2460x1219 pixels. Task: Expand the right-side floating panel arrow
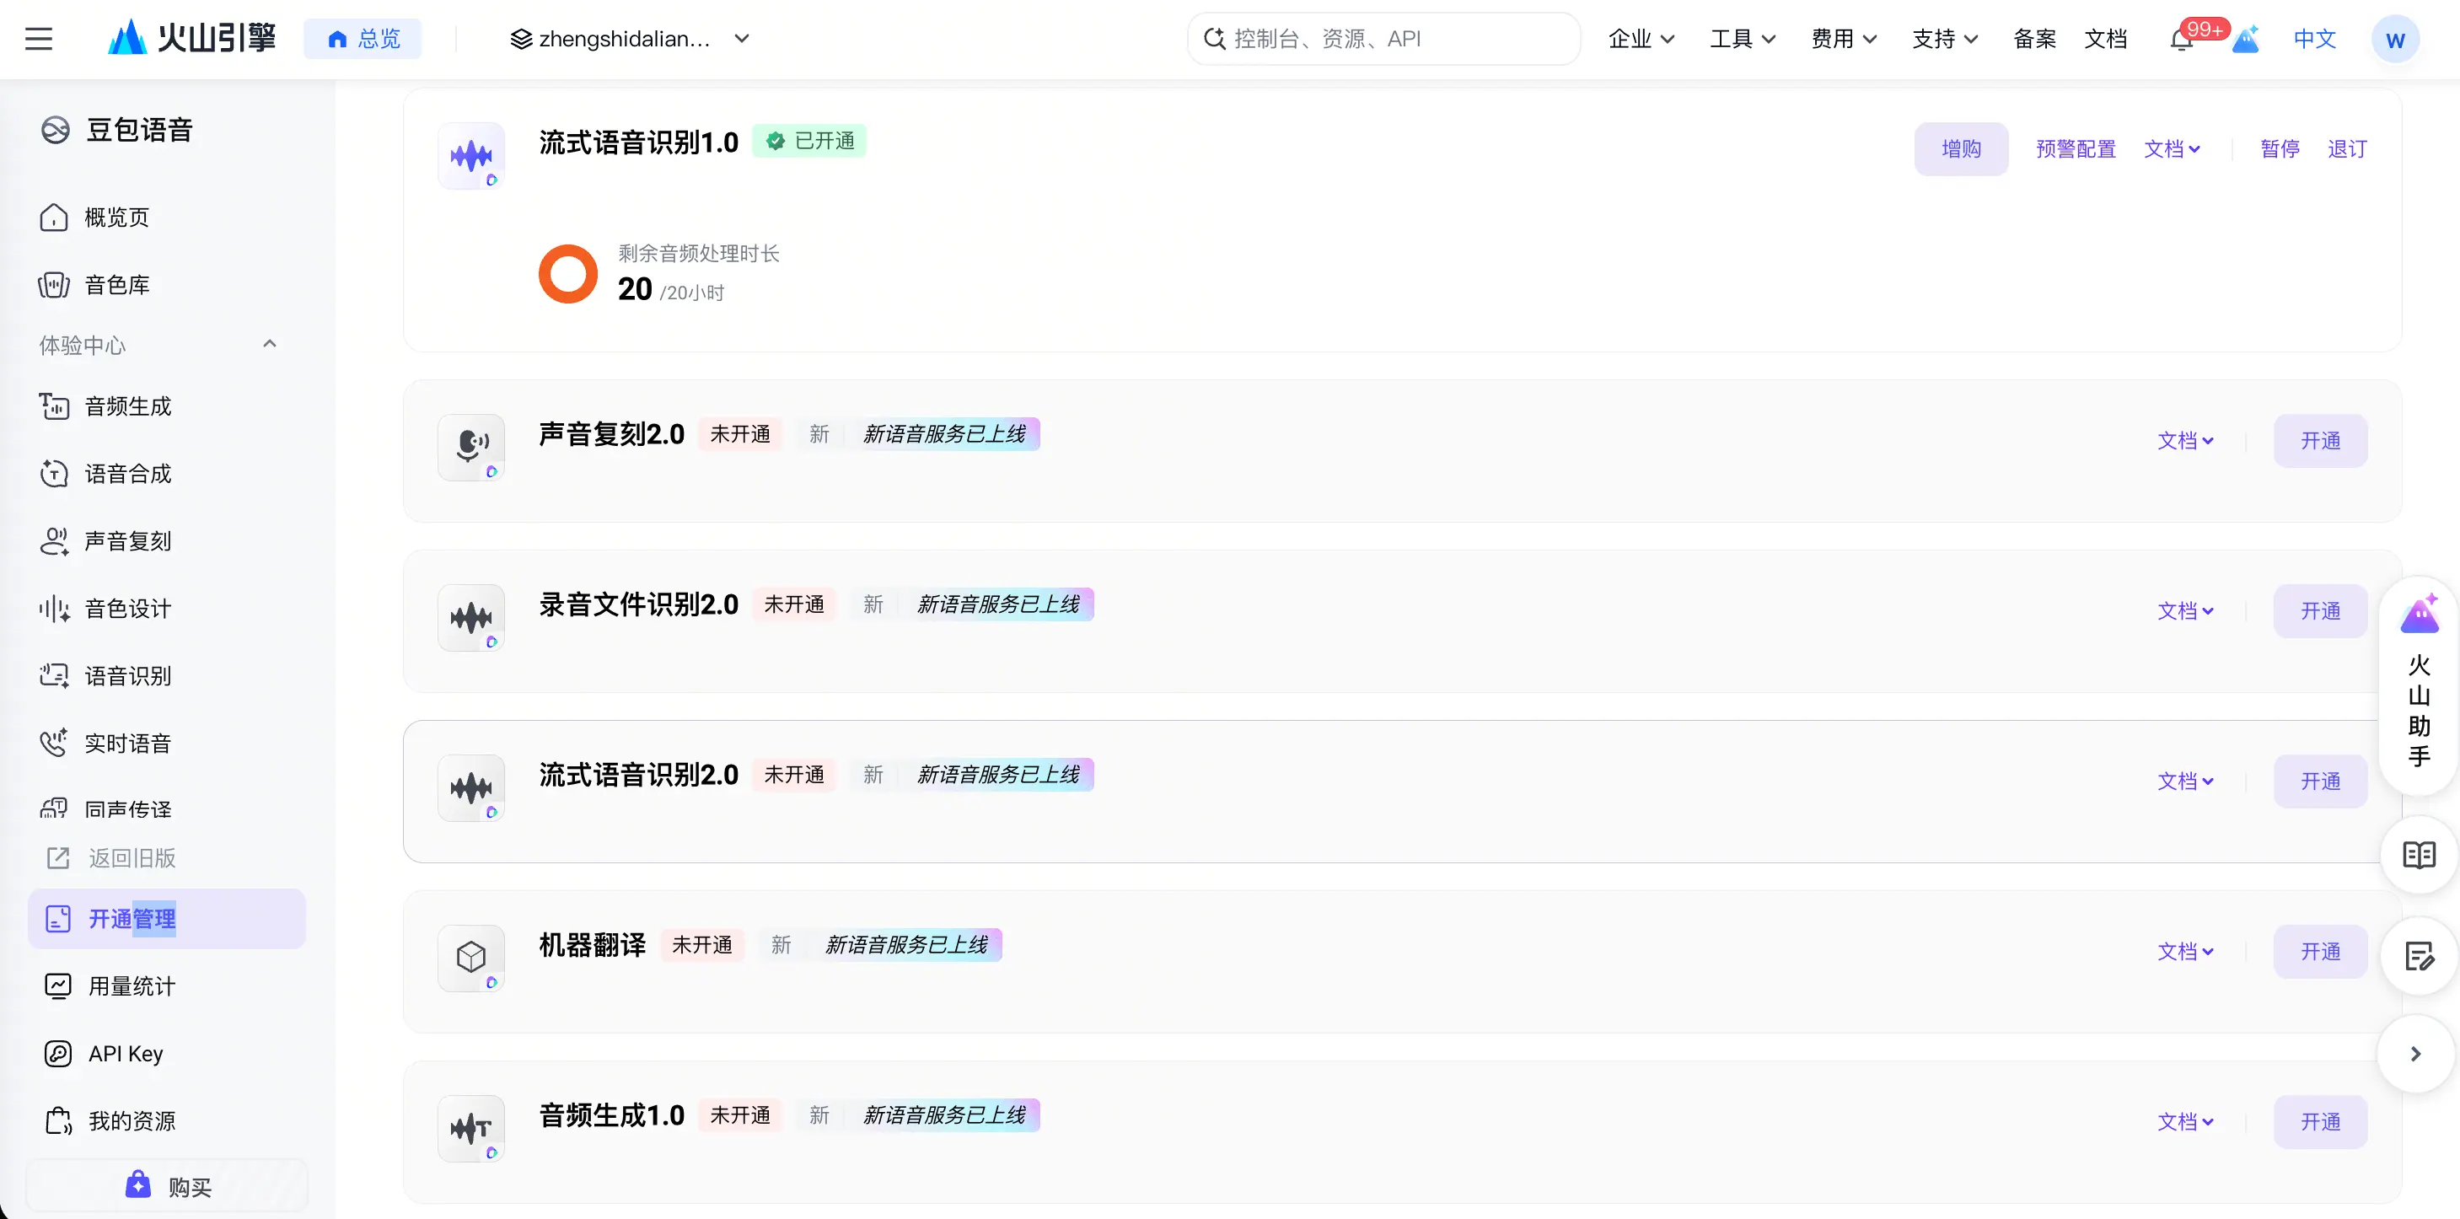point(2416,1054)
